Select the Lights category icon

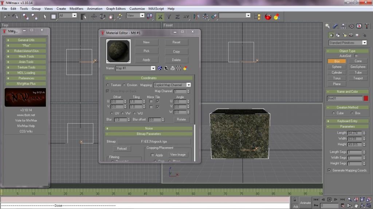[345, 35]
